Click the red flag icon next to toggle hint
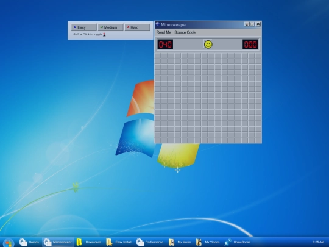The height and width of the screenshot is (247, 329). [x=104, y=34]
